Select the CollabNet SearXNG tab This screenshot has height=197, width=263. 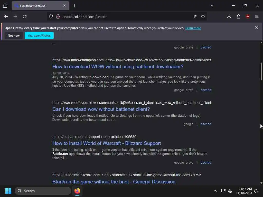(x=40, y=6)
